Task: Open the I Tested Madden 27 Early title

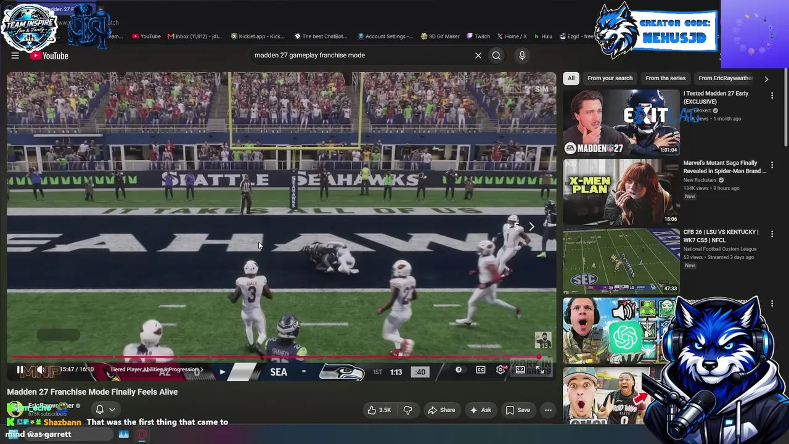Action: [x=716, y=97]
